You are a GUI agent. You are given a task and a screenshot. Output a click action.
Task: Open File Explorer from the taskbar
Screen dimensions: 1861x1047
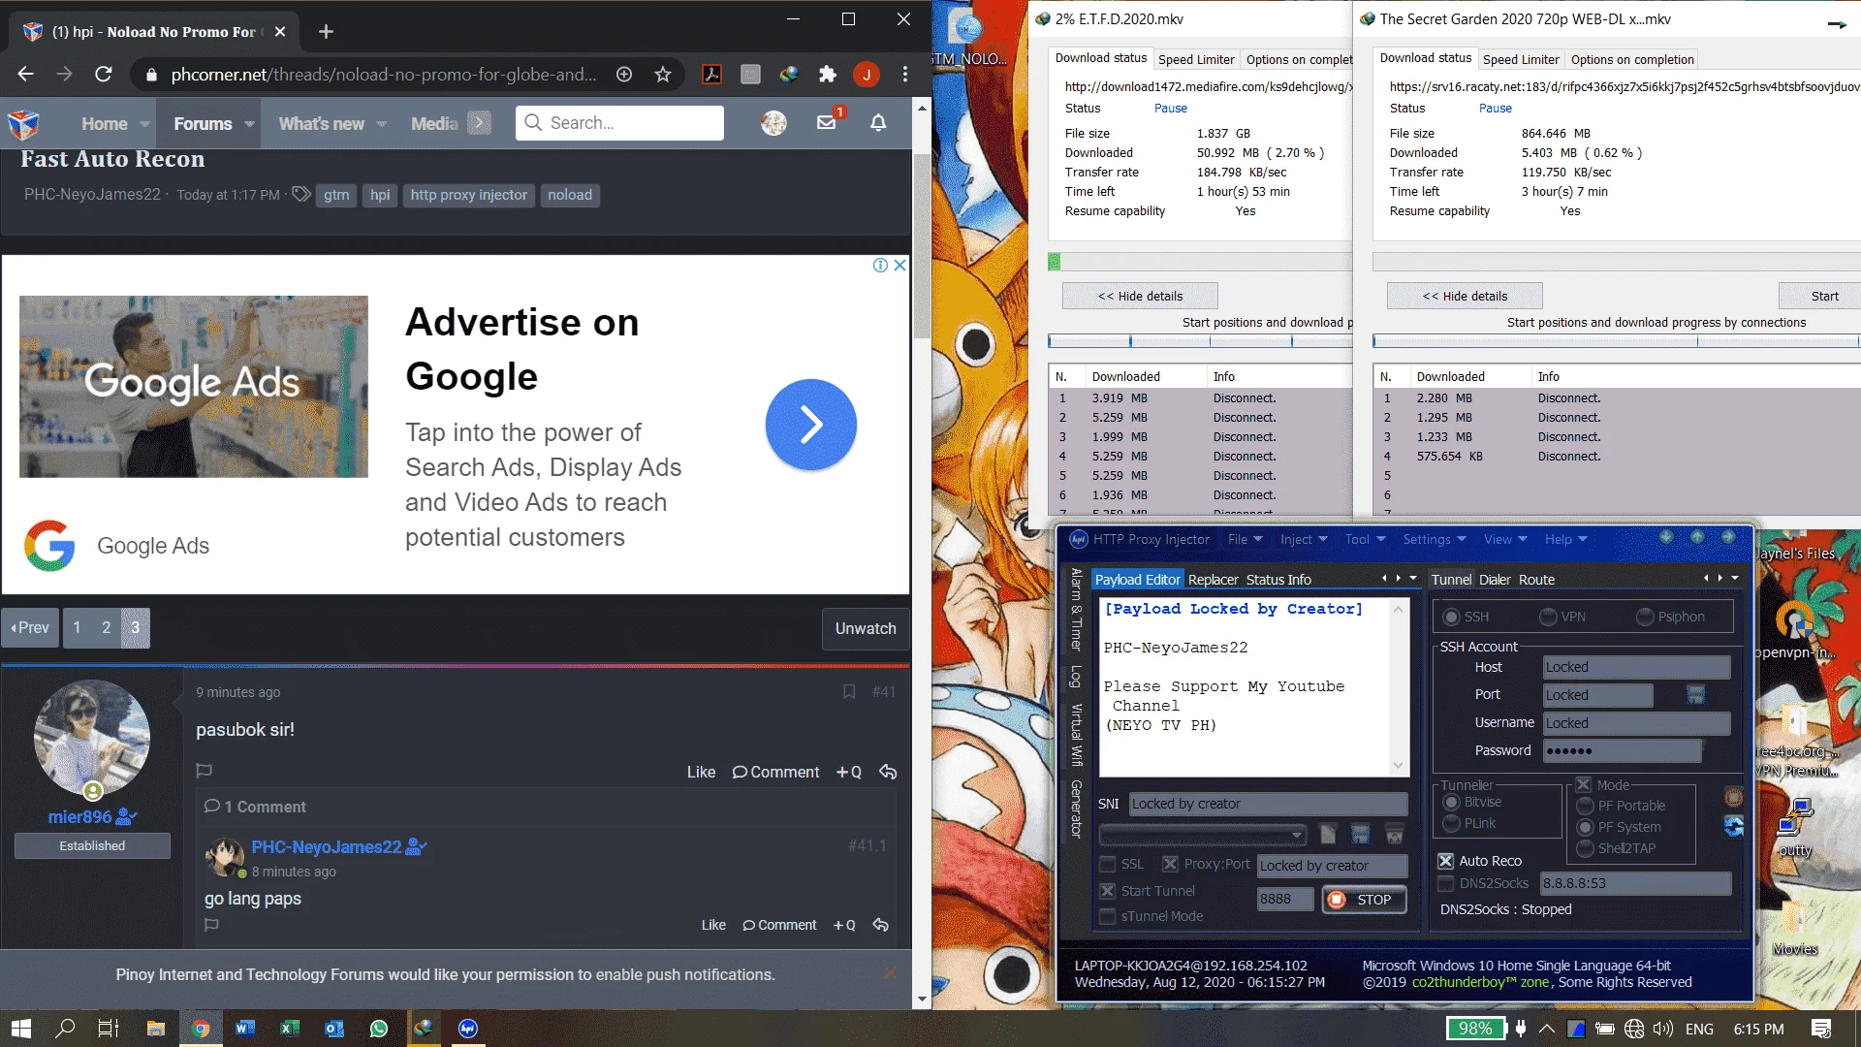[156, 1029]
